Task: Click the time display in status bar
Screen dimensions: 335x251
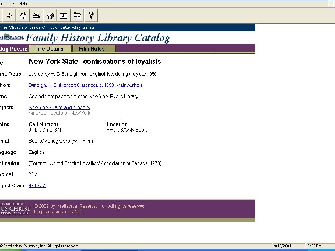Action: point(314,246)
